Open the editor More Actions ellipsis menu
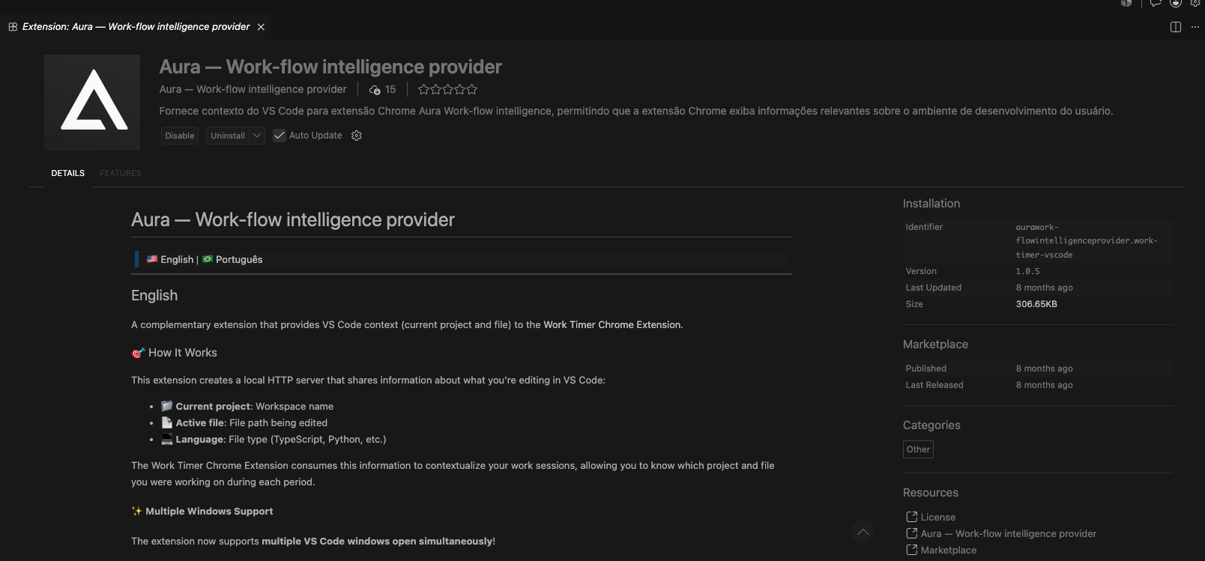This screenshot has width=1205, height=561. click(1195, 27)
